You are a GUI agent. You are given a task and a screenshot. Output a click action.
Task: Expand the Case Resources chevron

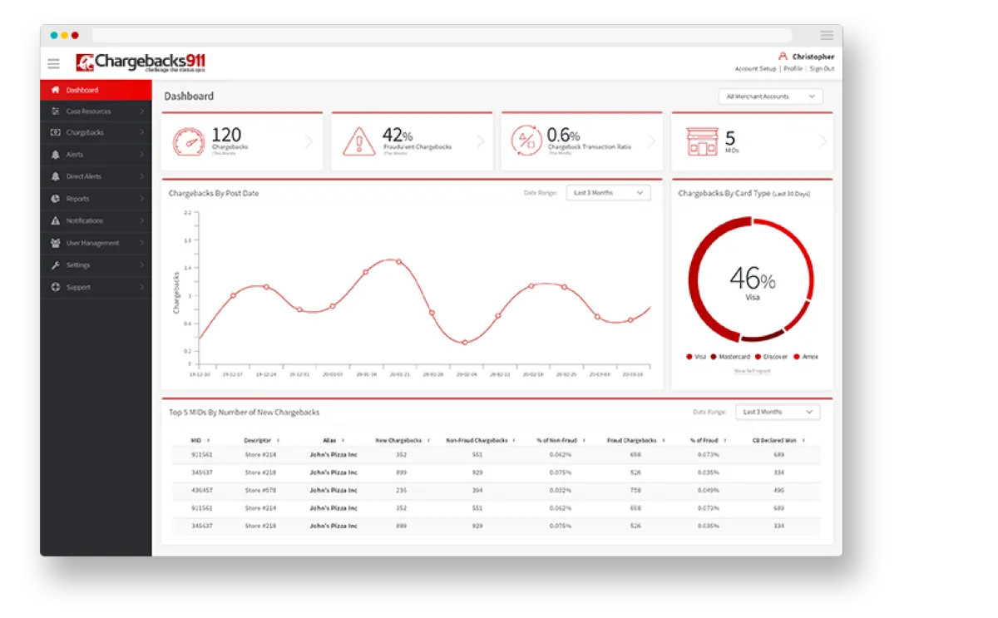pyautogui.click(x=141, y=111)
